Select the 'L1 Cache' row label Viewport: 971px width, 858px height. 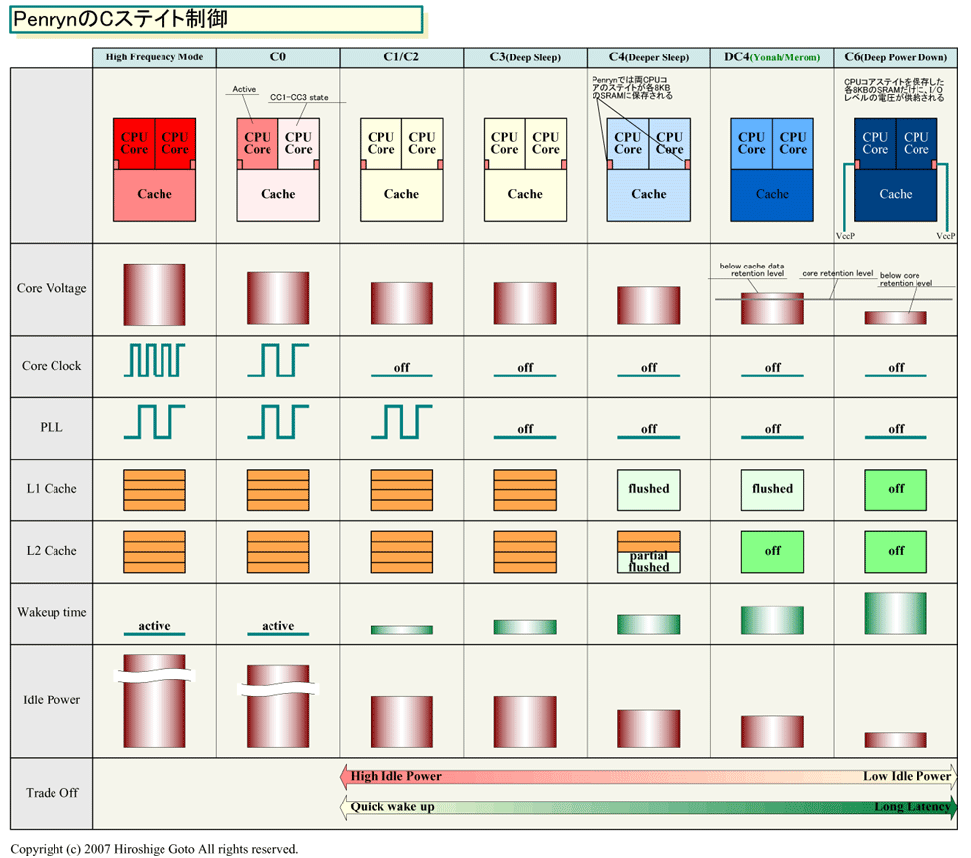pos(52,489)
